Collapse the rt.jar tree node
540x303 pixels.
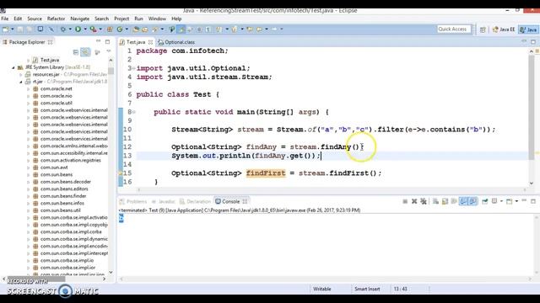[x=21, y=82]
